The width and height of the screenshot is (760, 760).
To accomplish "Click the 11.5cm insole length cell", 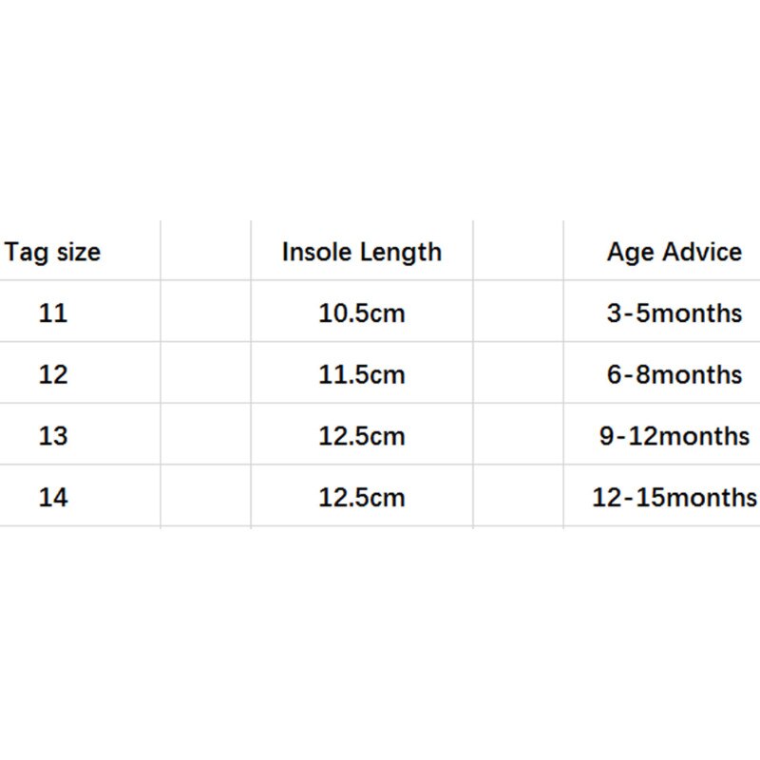I will click(362, 374).
